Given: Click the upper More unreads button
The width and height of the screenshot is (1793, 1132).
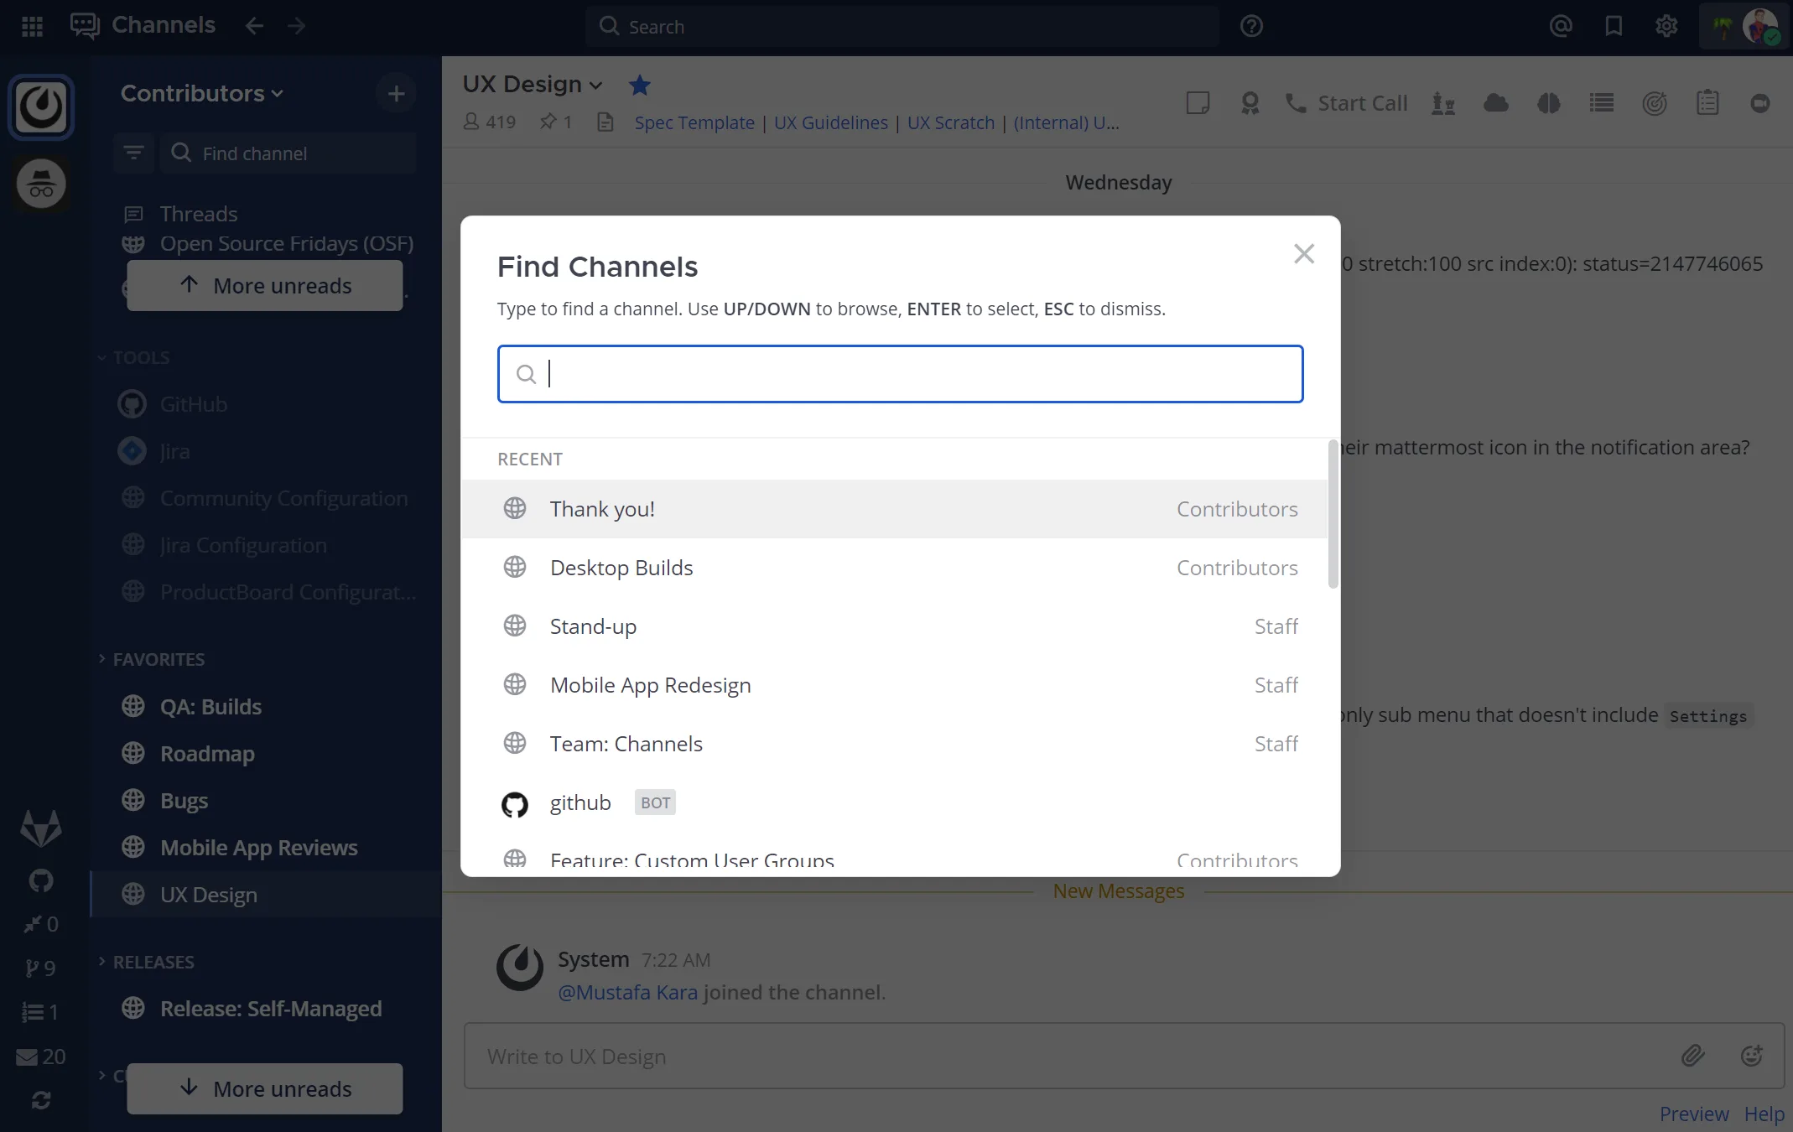Looking at the screenshot, I should click(x=265, y=285).
